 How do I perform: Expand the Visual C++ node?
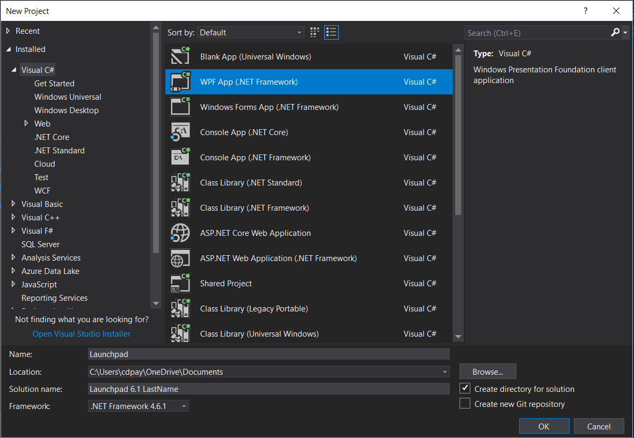tap(13, 217)
